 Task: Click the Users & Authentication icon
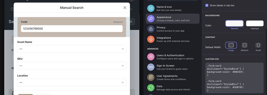[x=151, y=57]
